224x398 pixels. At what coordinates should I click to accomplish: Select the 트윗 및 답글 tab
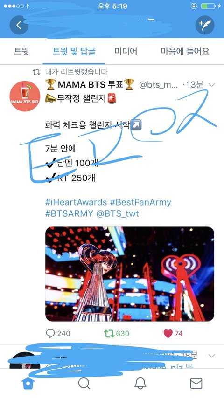point(74,51)
